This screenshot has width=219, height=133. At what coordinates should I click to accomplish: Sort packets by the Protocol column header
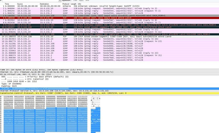tap(66, 4)
